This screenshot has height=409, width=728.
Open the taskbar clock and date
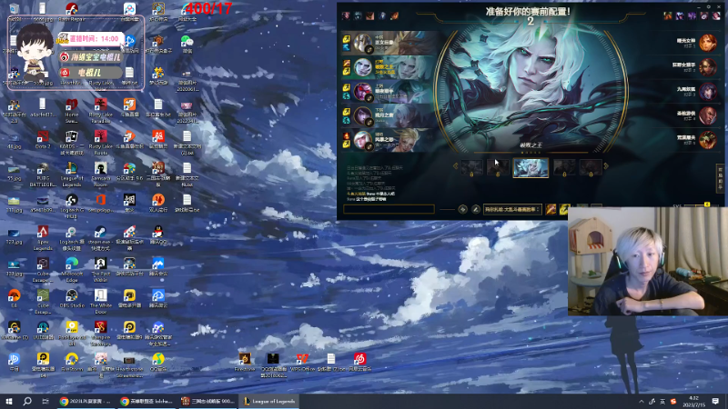(693, 401)
